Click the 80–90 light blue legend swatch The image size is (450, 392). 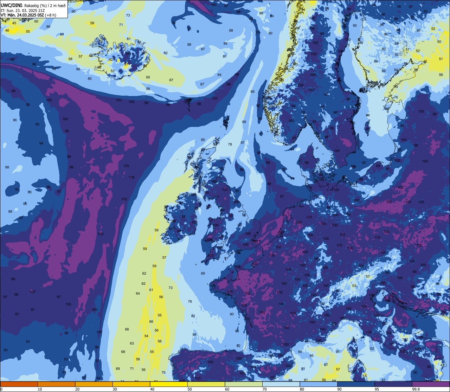(x=319, y=384)
